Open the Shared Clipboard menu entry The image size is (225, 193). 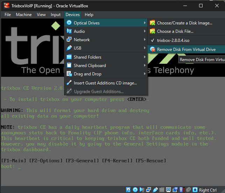click(106, 66)
